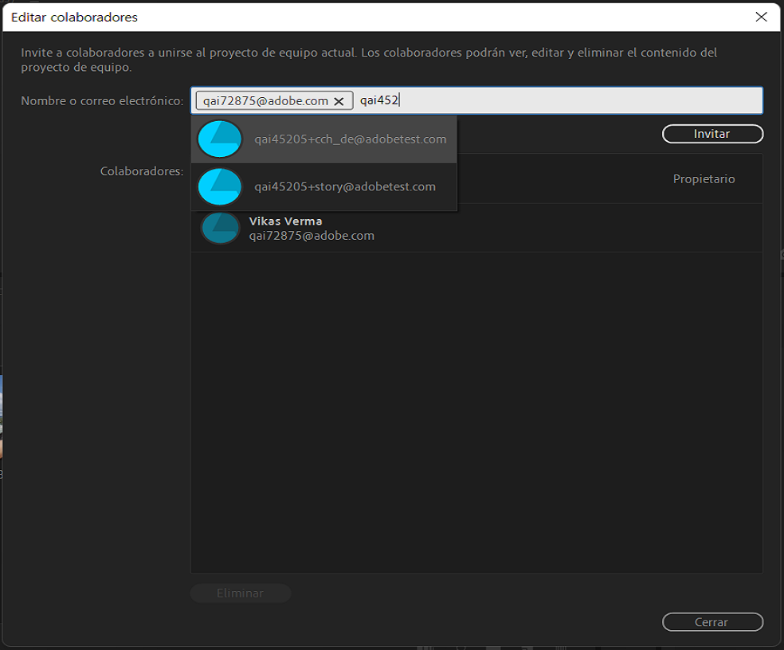Screen dimensions: 784x650
Task: Click the Propietario label
Action: point(704,179)
